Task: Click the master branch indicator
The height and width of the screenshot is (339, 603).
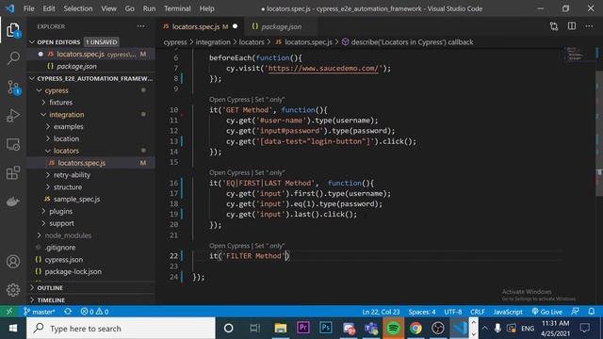Action: point(40,312)
